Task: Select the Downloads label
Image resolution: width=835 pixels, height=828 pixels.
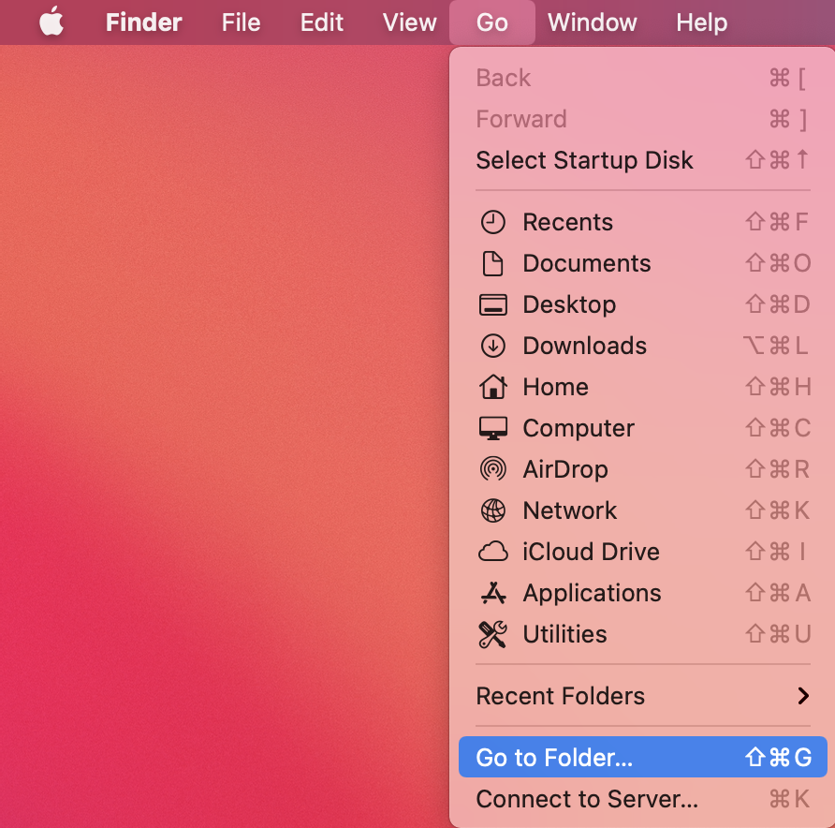Action: (585, 346)
